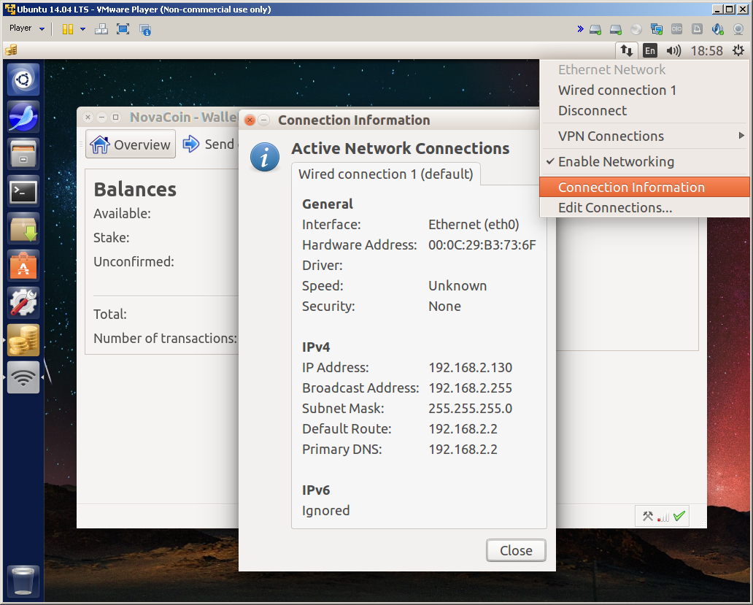Select the Wired connection 1 (default) tab
The image size is (753, 605).
(385, 174)
